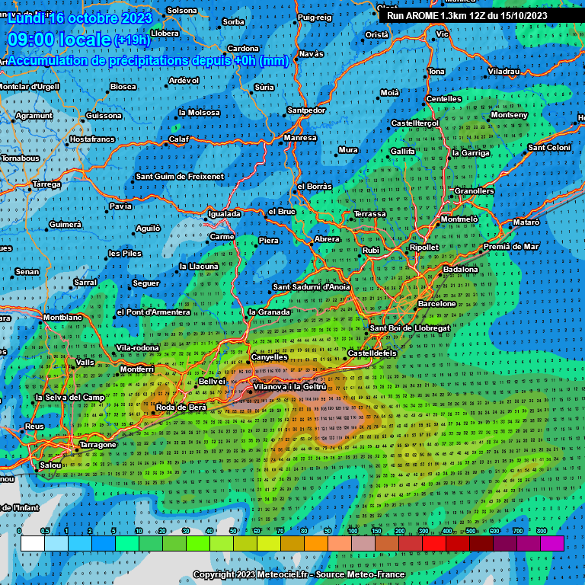Click the Igualada label
This screenshot has width=585, height=585.
[x=224, y=214]
